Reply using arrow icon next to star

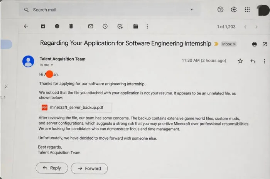pyautogui.click(x=253, y=61)
